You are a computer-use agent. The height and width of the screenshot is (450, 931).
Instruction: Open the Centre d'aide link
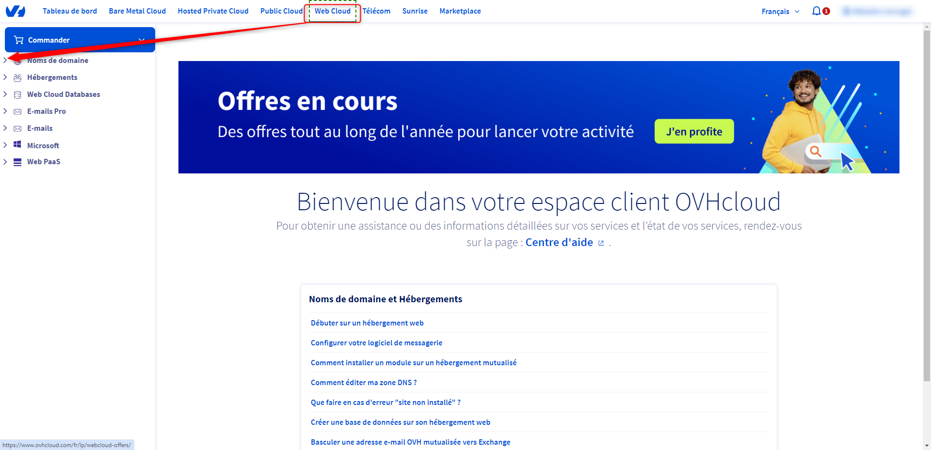pyautogui.click(x=559, y=242)
